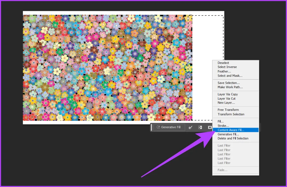The height and width of the screenshot is (187, 287).
Task: Click New Layer... in the context menu
Action: click(x=226, y=103)
